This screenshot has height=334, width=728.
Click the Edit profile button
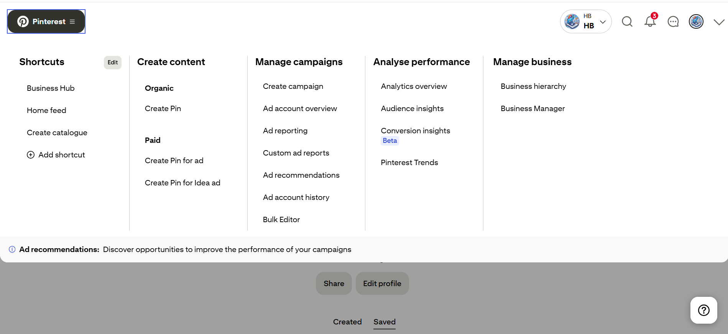tap(382, 283)
